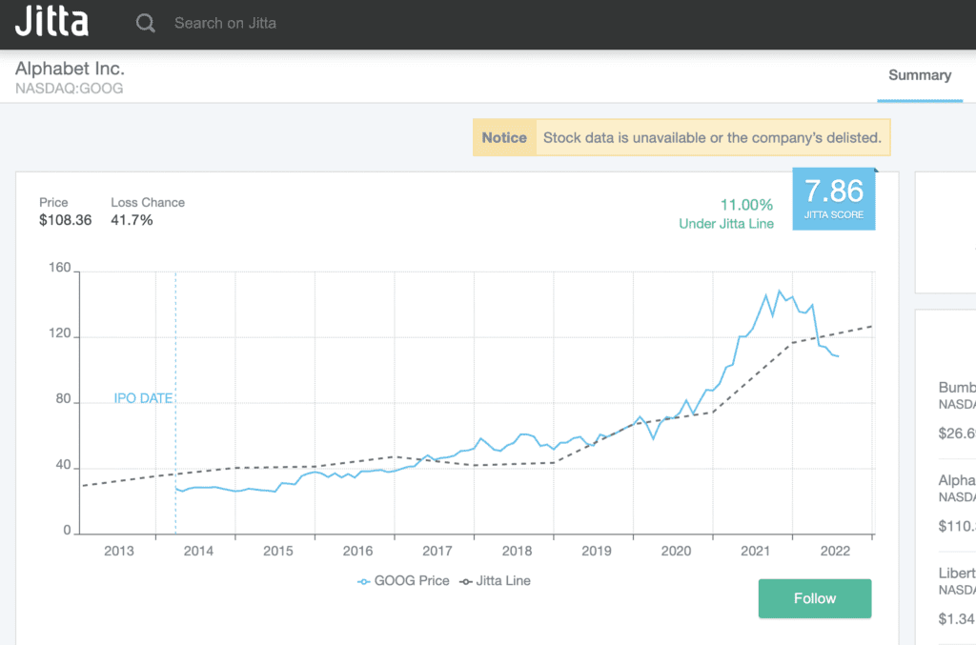This screenshot has width=976, height=645.
Task: Open the Summary tab
Action: click(x=920, y=75)
